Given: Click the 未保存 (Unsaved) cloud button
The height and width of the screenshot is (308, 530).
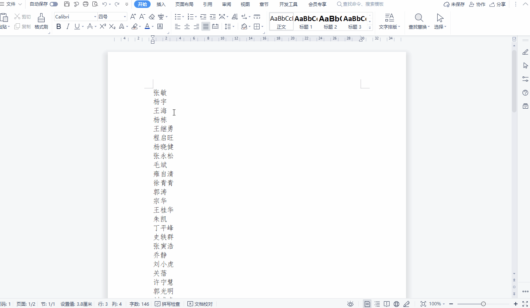Looking at the screenshot, I should [x=454, y=5].
